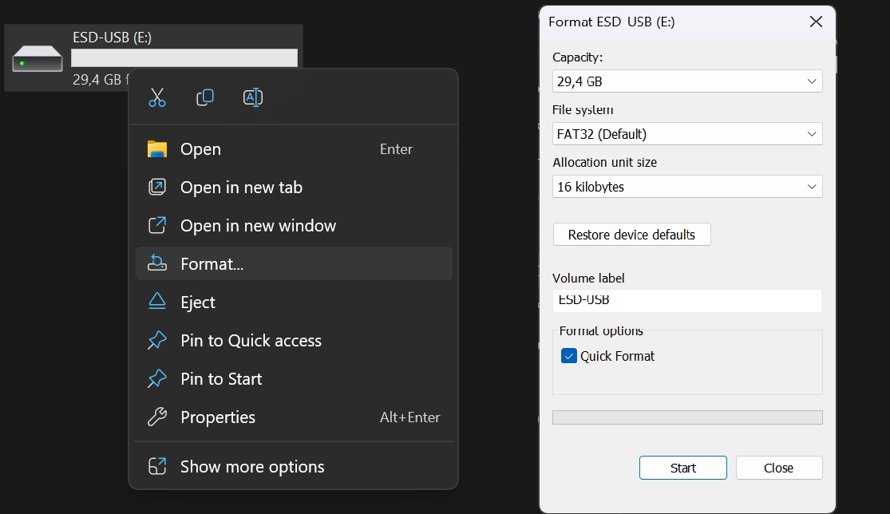Click the format progress bar
Screen dimensions: 890x514
pos(687,417)
